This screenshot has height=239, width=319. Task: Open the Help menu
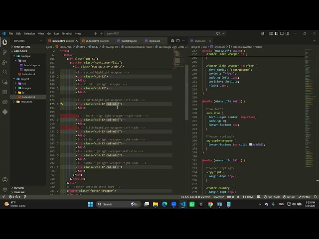(x=78, y=33)
